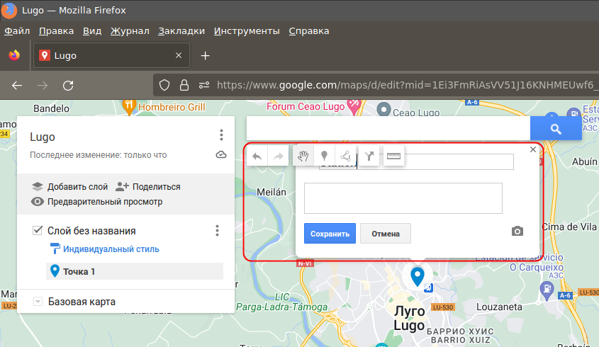Click the marker title input field

pyautogui.click(x=416, y=162)
